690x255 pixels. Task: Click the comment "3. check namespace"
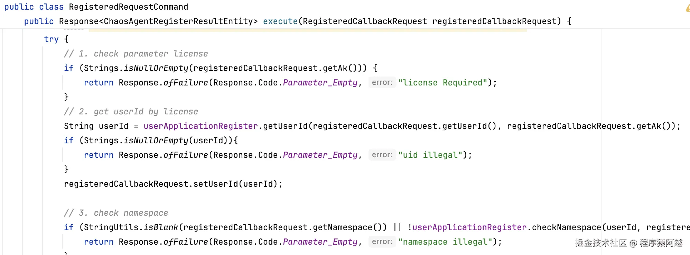116,213
